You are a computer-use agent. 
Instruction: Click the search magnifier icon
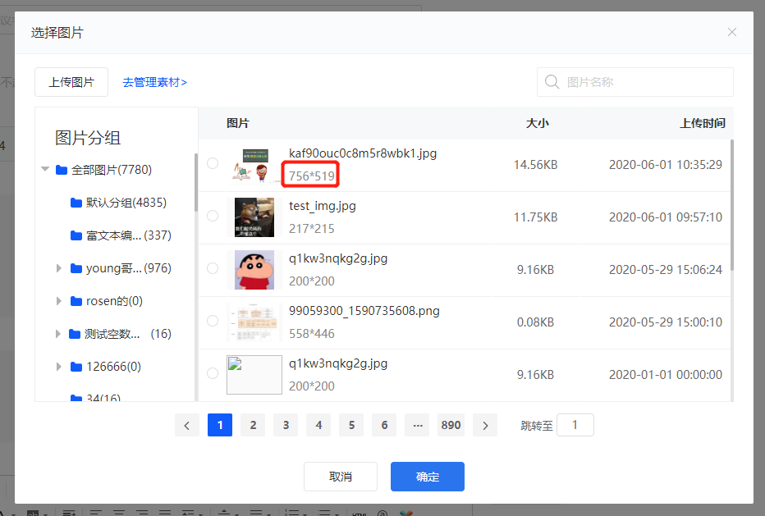(x=552, y=82)
